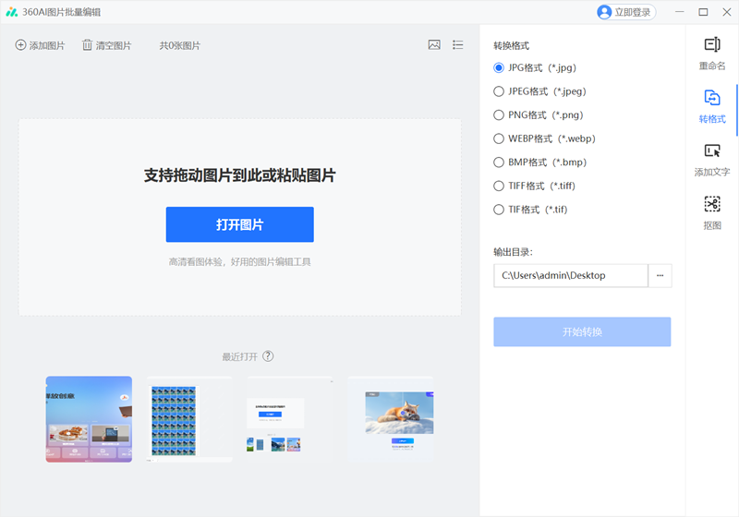739x517 pixels.
Task: Click the user avatar icon
Action: (604, 12)
